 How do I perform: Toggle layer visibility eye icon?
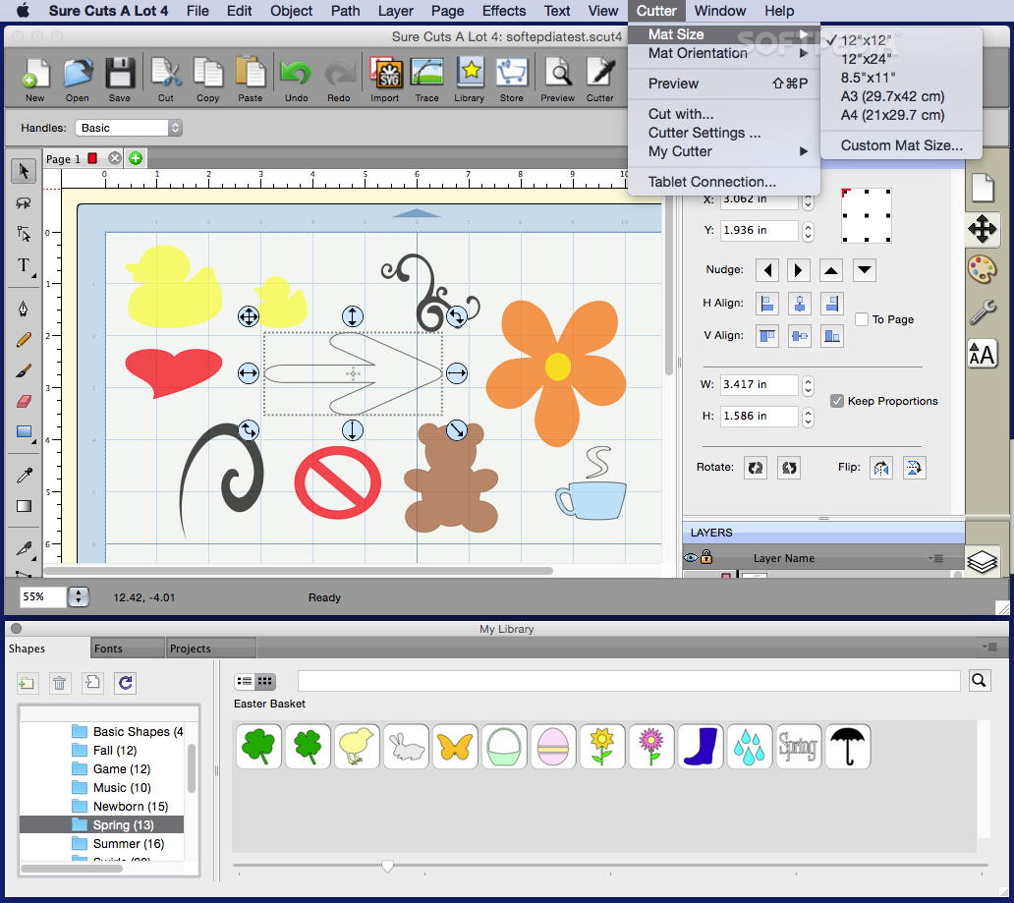click(x=690, y=557)
